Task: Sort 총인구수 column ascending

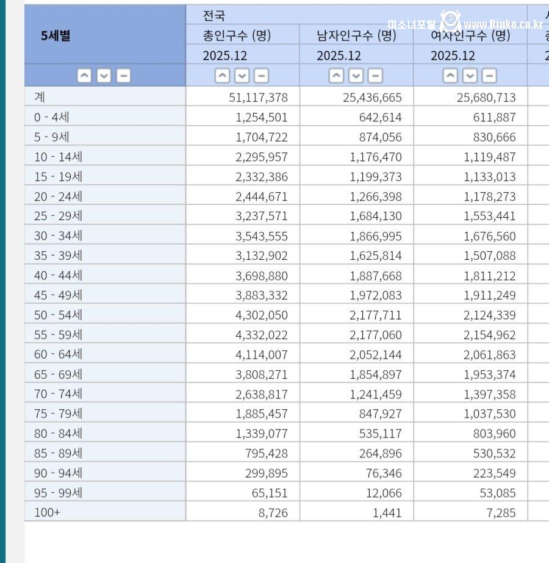Action: coord(221,76)
